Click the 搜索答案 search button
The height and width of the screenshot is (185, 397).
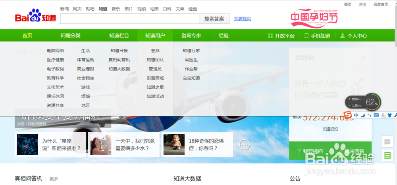(214, 19)
